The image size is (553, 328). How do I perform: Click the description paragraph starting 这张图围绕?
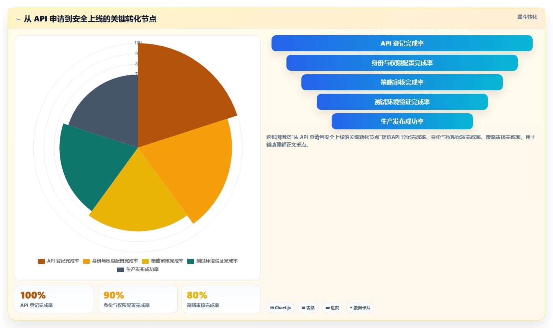pyautogui.click(x=401, y=141)
